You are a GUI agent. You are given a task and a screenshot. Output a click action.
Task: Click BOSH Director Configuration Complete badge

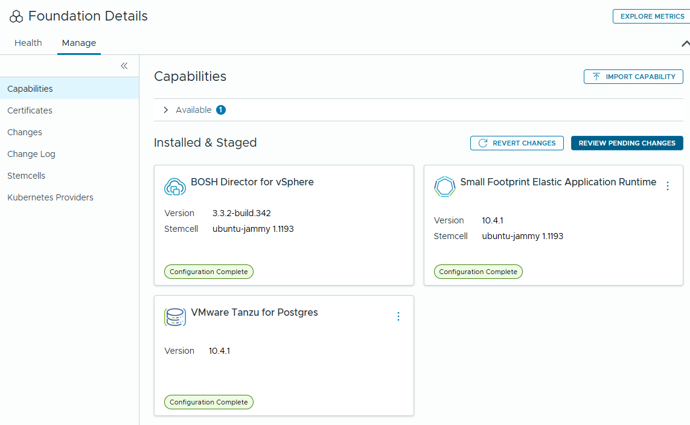tap(209, 272)
